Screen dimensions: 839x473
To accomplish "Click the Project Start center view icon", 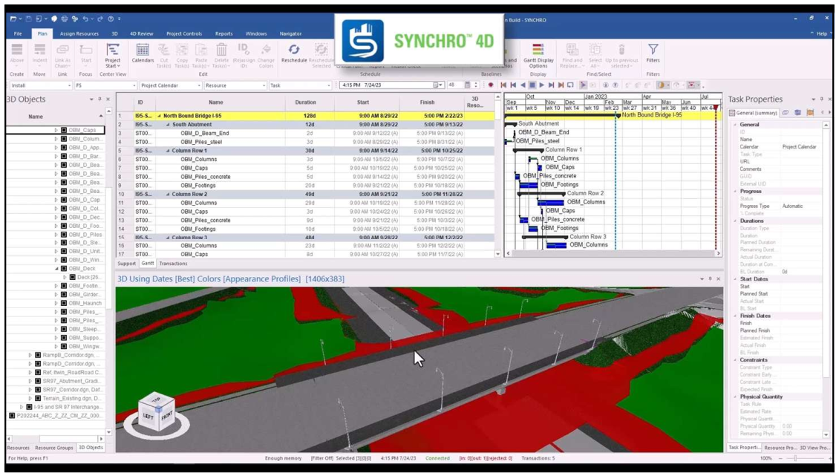I will coord(112,50).
